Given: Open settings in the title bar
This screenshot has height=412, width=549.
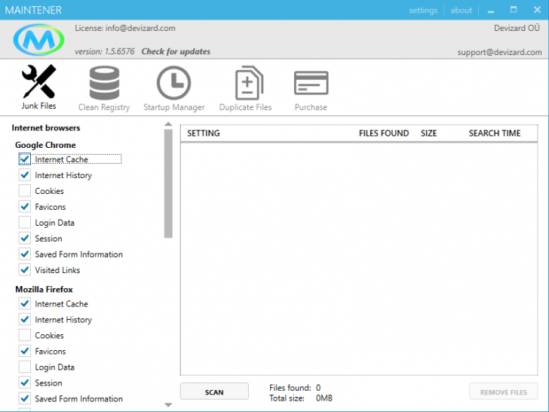Looking at the screenshot, I should (x=423, y=10).
